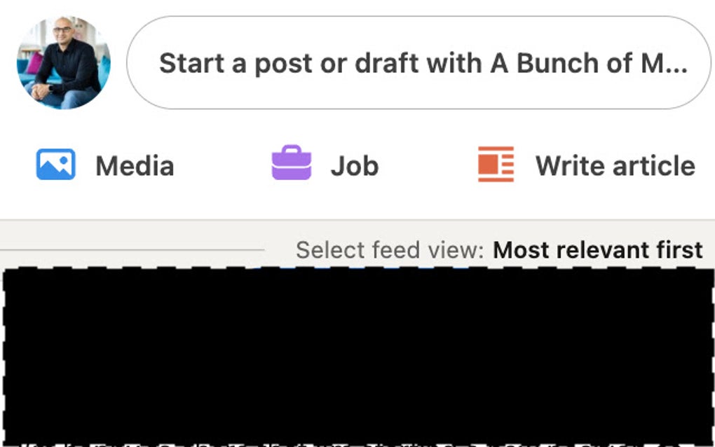Click the orange Write article icon
Viewport: 715px width, 447px height.
tap(496, 165)
